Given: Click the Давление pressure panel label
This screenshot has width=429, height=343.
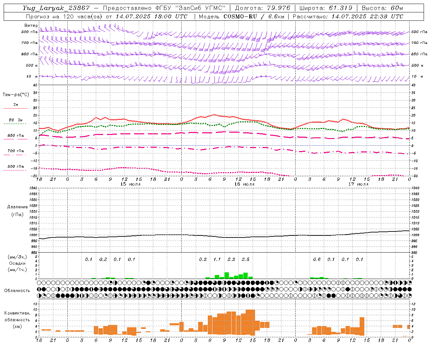Looking at the screenshot, I should click(x=17, y=207).
